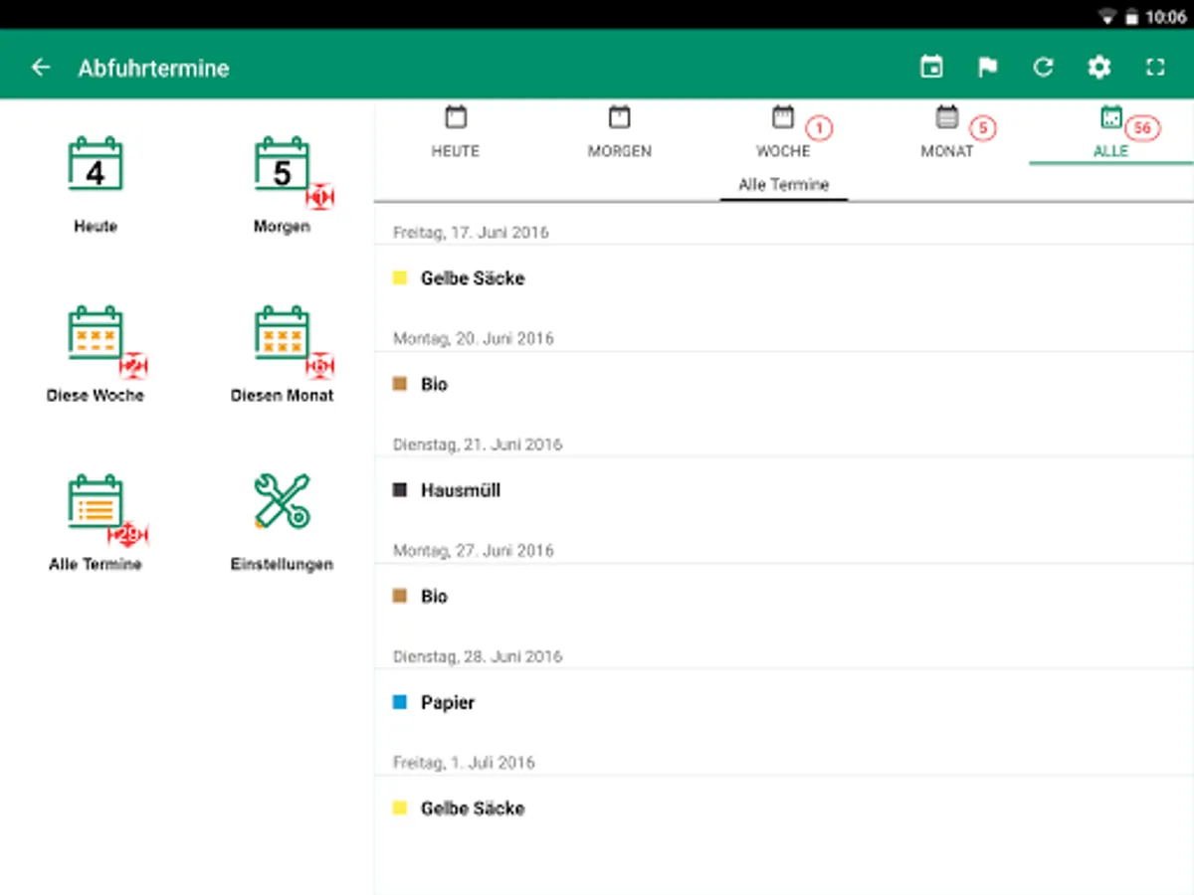
Task: Click the date header Dienstag, 21. Juni 2016
Action: [x=478, y=445]
